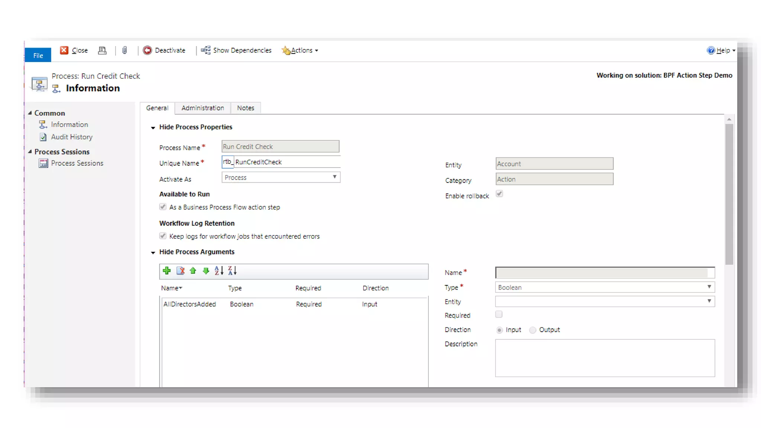Click the paperclip attachment icon
Viewport: 761px width, 428px height.
tap(124, 50)
